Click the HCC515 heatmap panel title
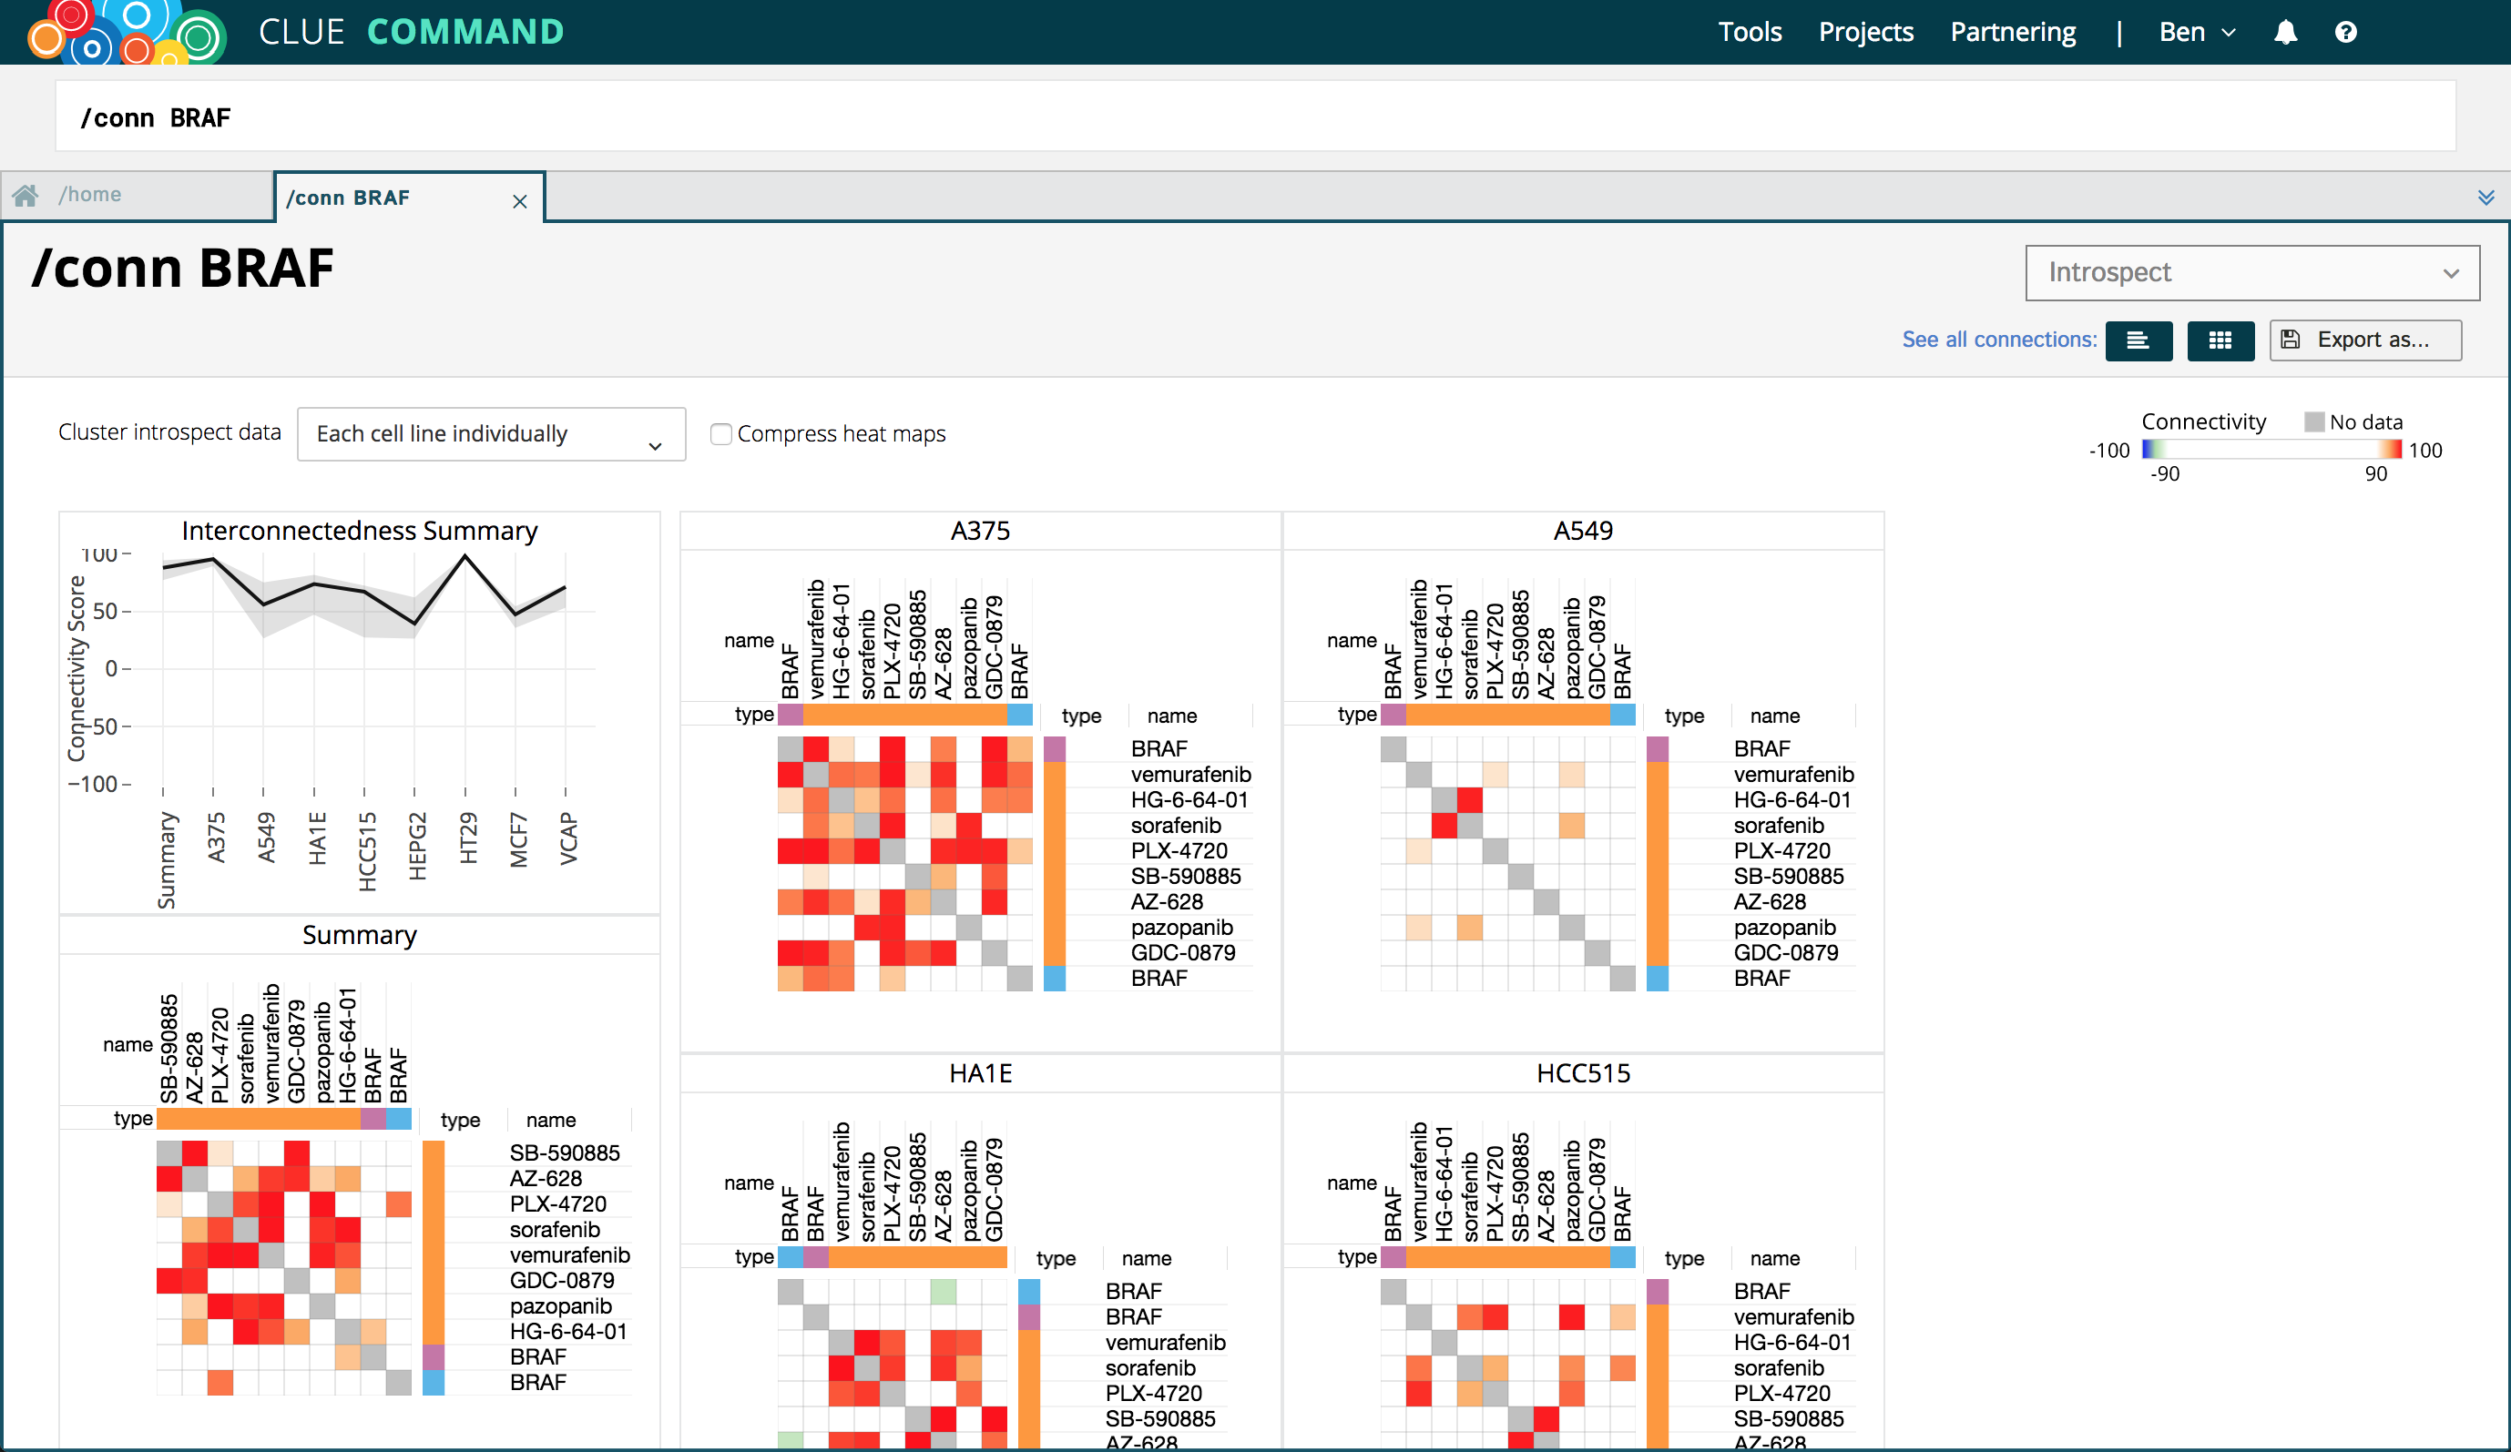The width and height of the screenshot is (2511, 1452). 1583,1073
